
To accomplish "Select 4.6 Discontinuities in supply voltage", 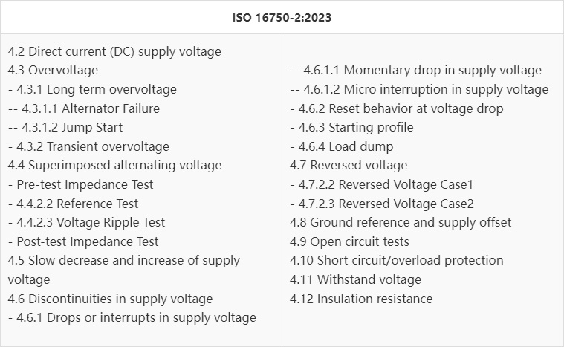I will (x=110, y=299).
